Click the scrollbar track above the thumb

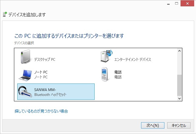tap(180, 64)
